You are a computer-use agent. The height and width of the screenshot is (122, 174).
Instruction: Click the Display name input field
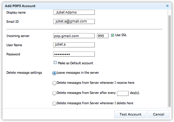(74, 12)
